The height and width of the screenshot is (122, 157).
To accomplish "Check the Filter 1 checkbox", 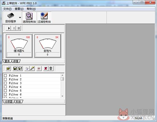I will click(5, 76).
